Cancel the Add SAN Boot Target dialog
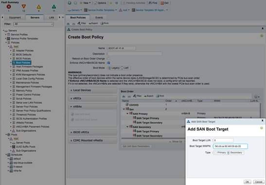 point(259,182)
